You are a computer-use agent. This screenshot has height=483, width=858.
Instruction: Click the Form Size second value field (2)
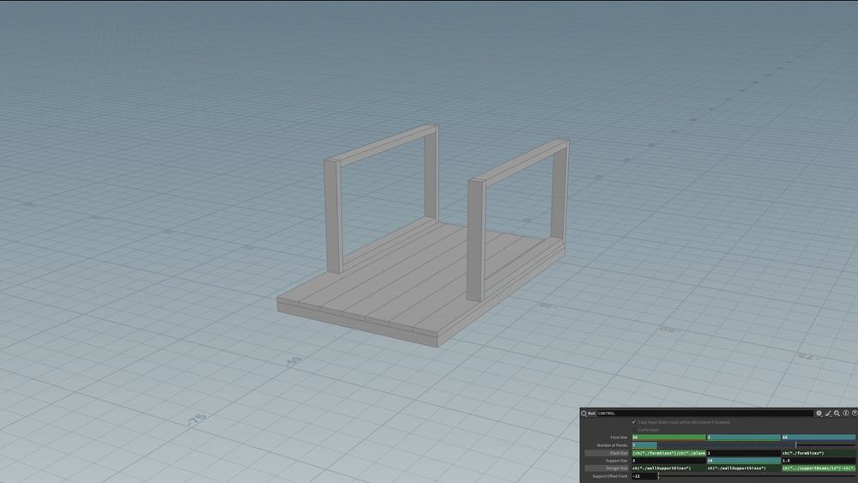(x=743, y=438)
